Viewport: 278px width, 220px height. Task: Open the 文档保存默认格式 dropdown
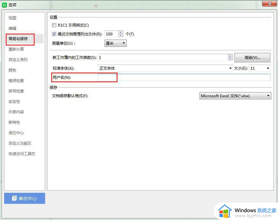click(x=235, y=96)
